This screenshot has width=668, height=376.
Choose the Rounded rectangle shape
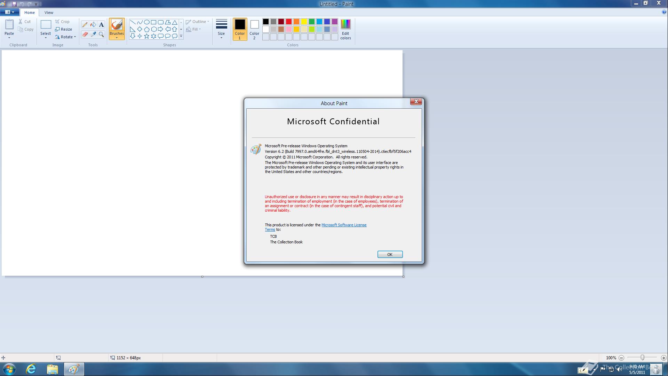161,22
